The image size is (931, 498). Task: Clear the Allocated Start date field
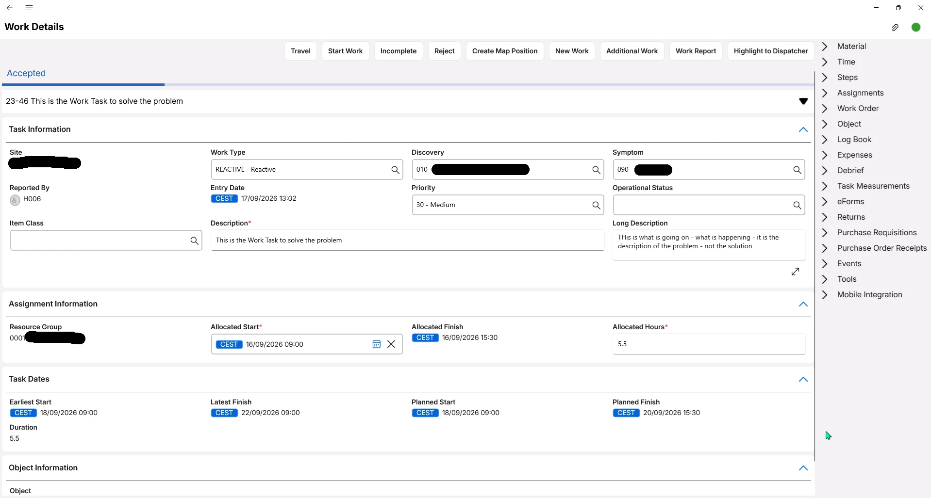[391, 344]
